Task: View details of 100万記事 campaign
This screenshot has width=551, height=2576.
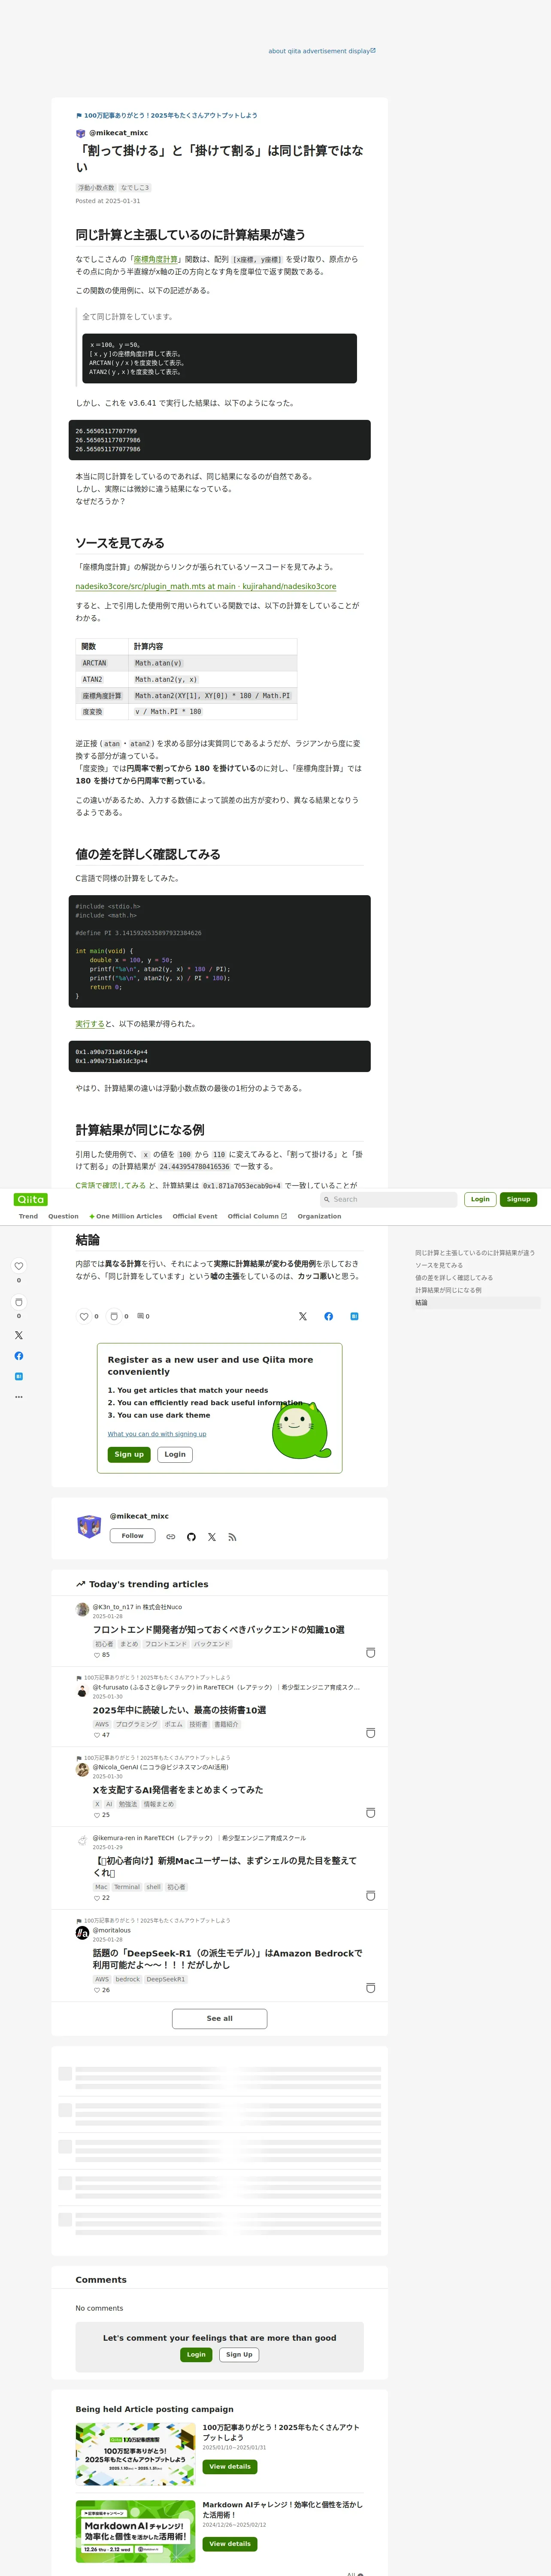Action: (x=230, y=2466)
